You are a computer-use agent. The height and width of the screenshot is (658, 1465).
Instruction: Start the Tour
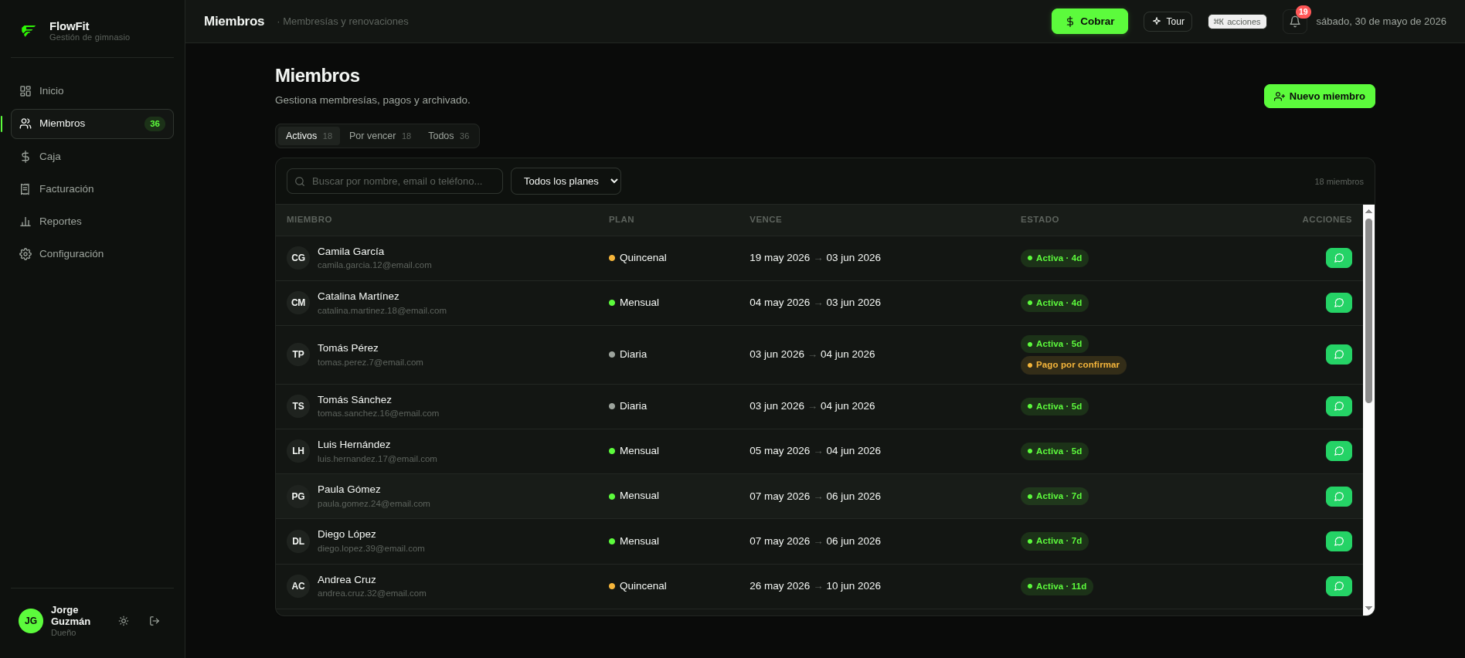click(x=1168, y=22)
